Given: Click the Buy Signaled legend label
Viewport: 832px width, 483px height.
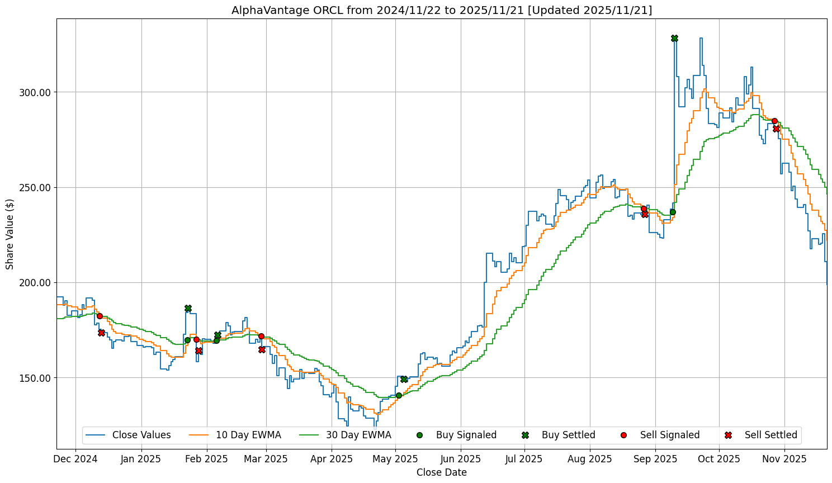Looking at the screenshot, I should point(466,435).
